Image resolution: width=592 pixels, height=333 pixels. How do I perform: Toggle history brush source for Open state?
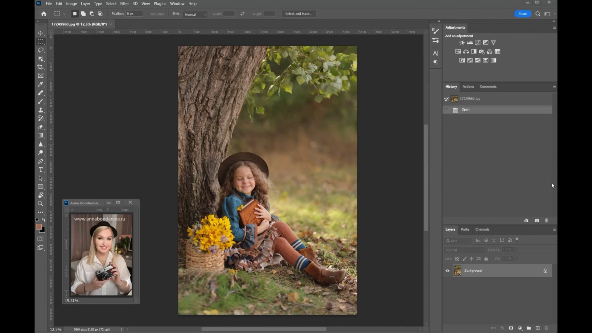point(446,110)
